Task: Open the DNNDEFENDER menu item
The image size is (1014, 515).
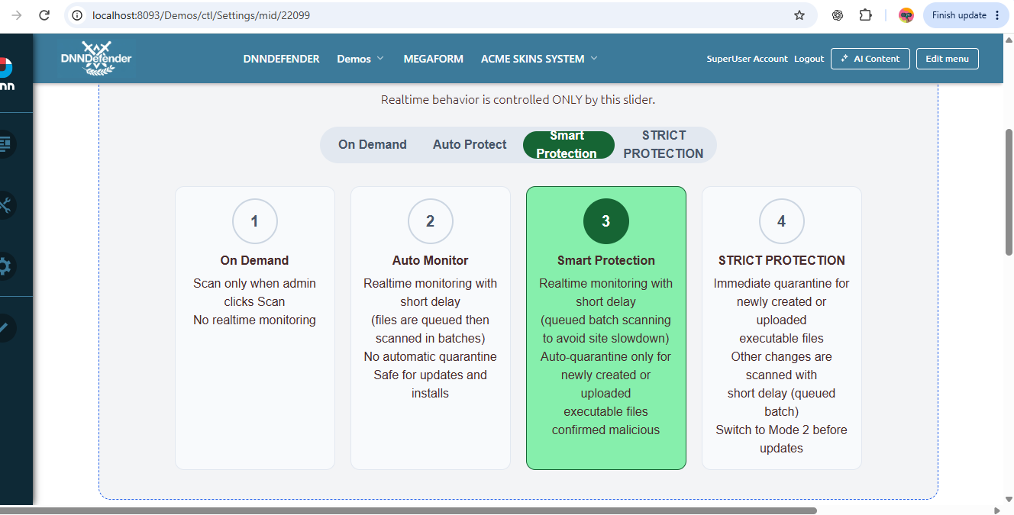Action: coord(282,59)
